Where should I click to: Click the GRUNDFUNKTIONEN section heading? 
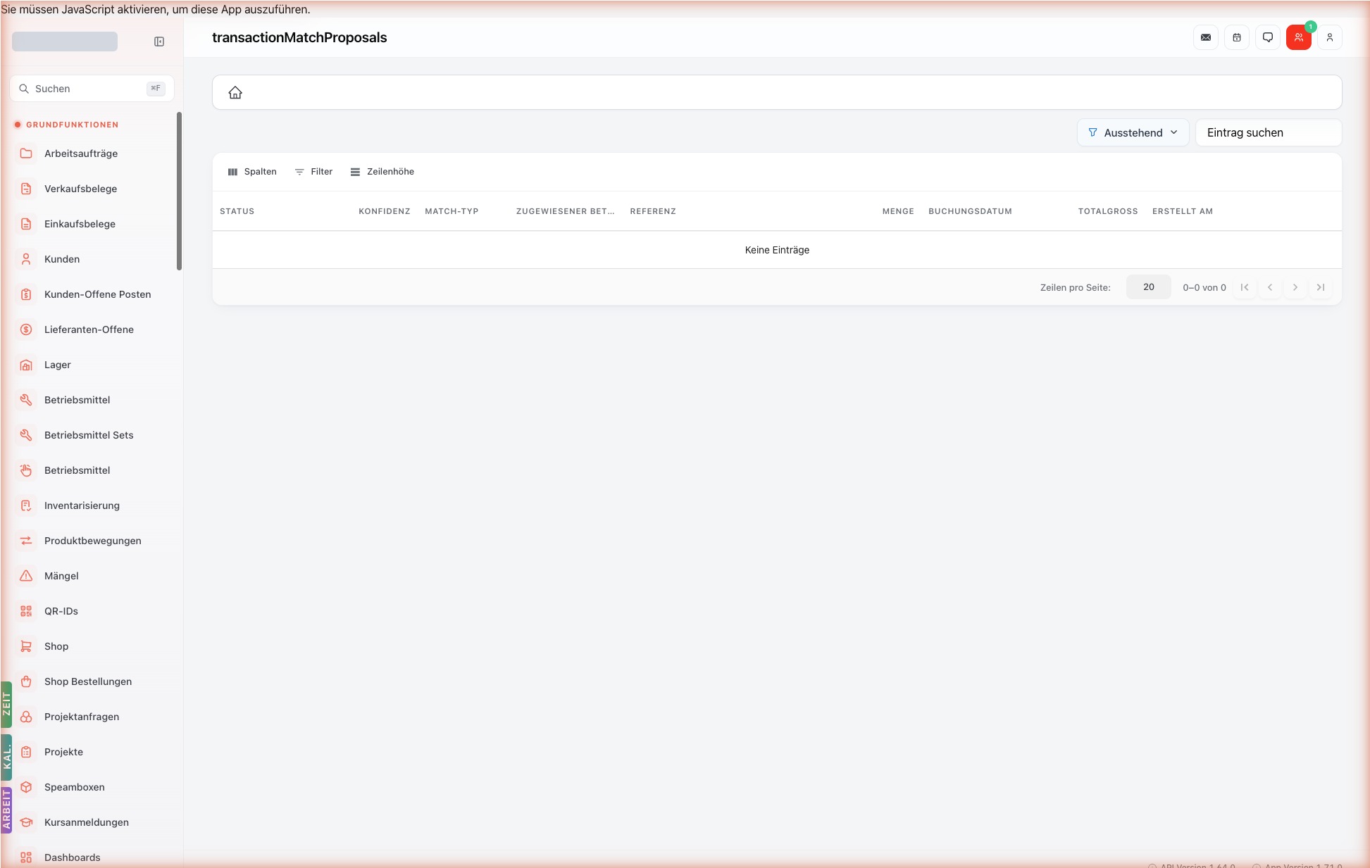click(x=72, y=125)
